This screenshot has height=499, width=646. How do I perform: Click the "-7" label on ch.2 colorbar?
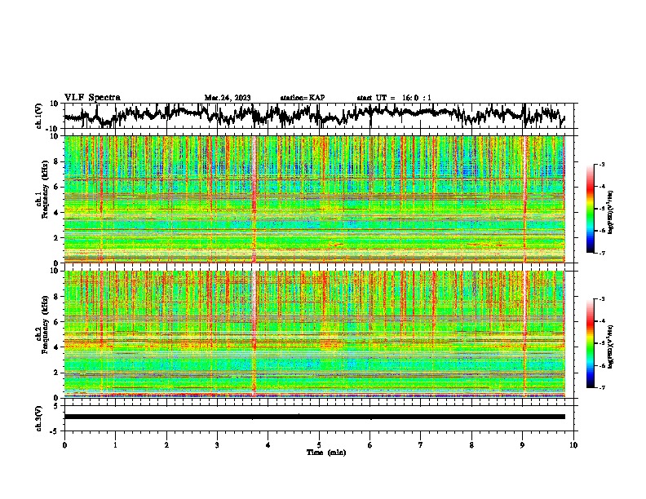click(601, 387)
